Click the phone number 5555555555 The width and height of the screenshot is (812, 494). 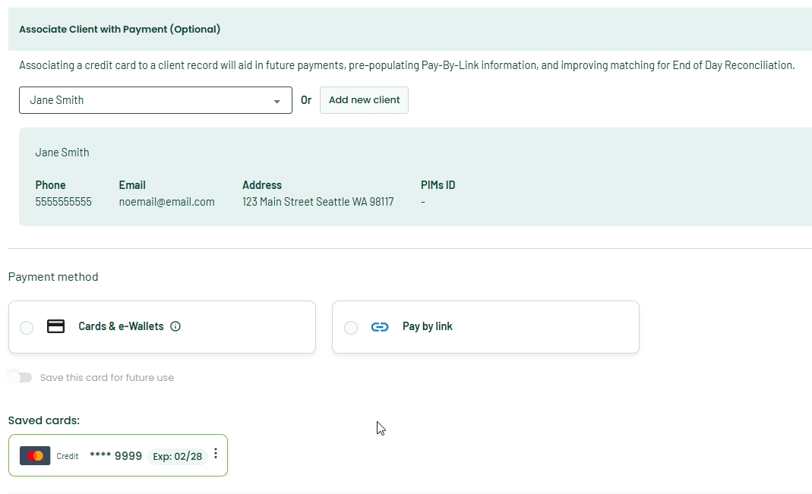pos(63,202)
